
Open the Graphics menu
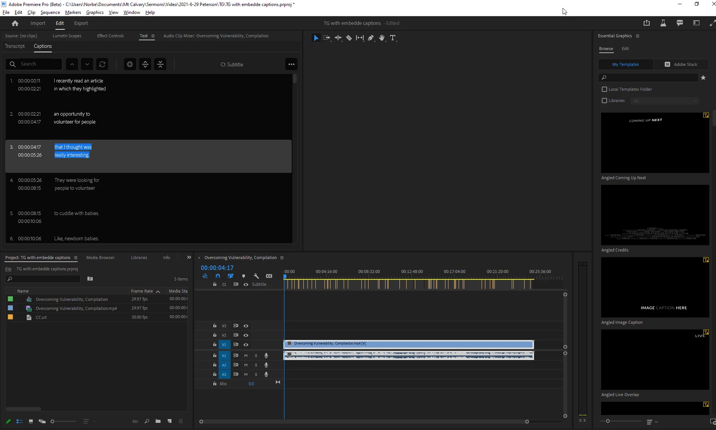pyautogui.click(x=95, y=12)
